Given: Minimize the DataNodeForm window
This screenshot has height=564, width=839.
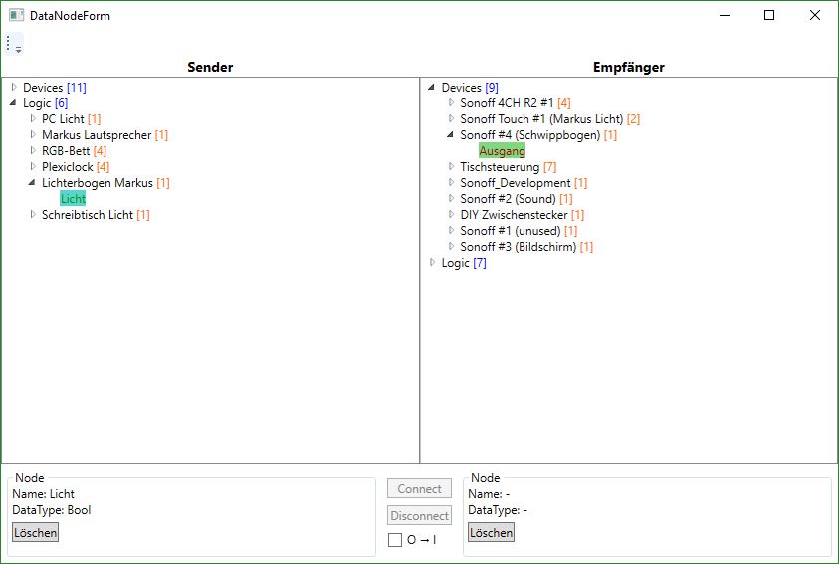Looking at the screenshot, I should 725,15.
